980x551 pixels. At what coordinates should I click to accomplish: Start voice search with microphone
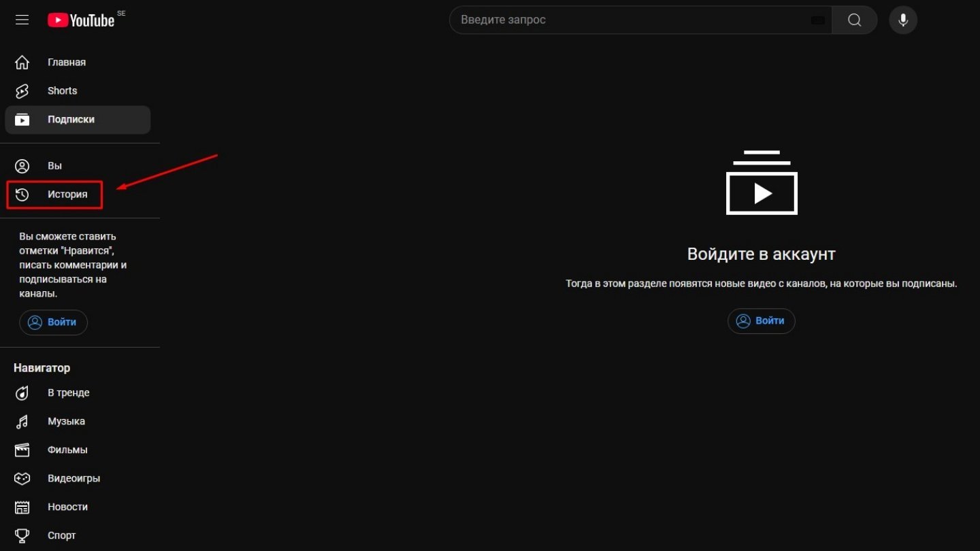903,20
